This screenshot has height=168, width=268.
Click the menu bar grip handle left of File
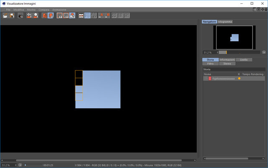pos(3,10)
